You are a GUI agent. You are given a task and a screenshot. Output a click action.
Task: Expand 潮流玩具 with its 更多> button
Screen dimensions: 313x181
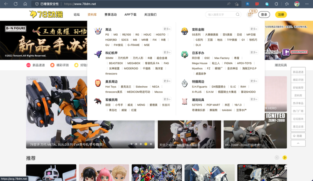tap(254, 99)
